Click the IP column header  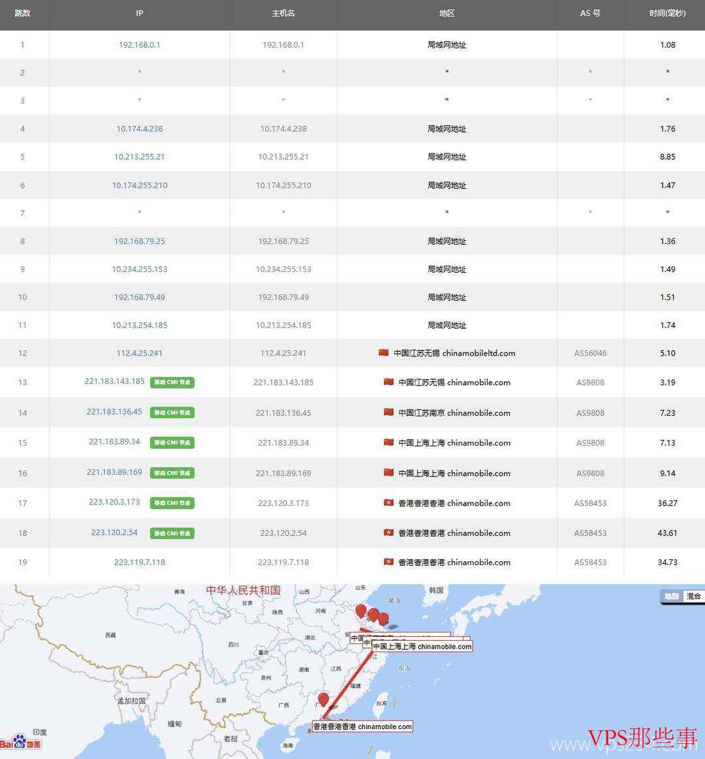tap(140, 14)
